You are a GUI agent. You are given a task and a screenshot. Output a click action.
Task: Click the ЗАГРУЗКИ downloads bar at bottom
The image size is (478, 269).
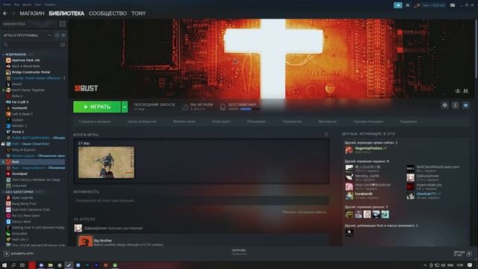[239, 252]
